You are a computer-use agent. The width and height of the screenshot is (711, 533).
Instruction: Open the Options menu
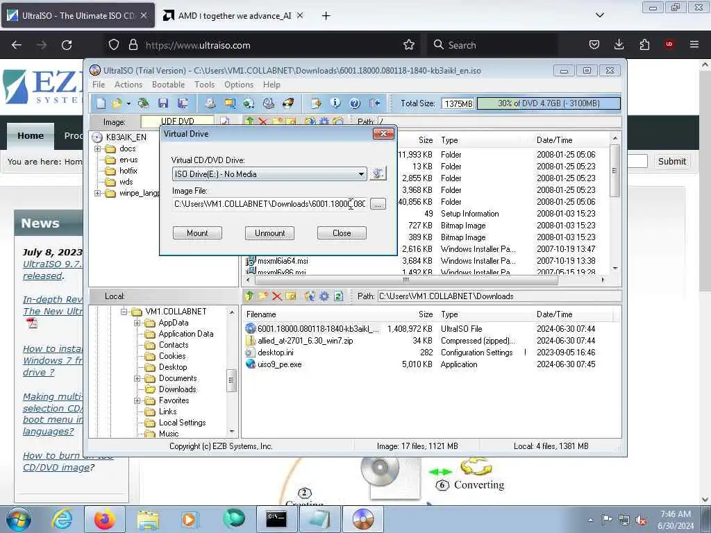[239, 85]
